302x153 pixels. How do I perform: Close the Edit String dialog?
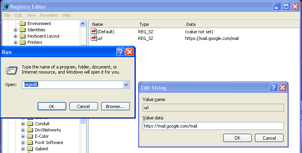(282, 87)
